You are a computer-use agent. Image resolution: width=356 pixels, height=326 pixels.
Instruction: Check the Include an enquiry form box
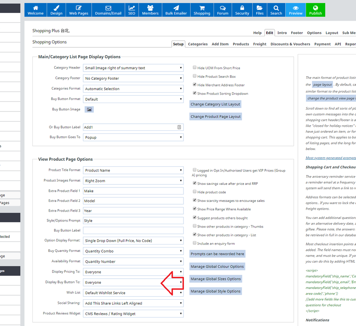195,243
